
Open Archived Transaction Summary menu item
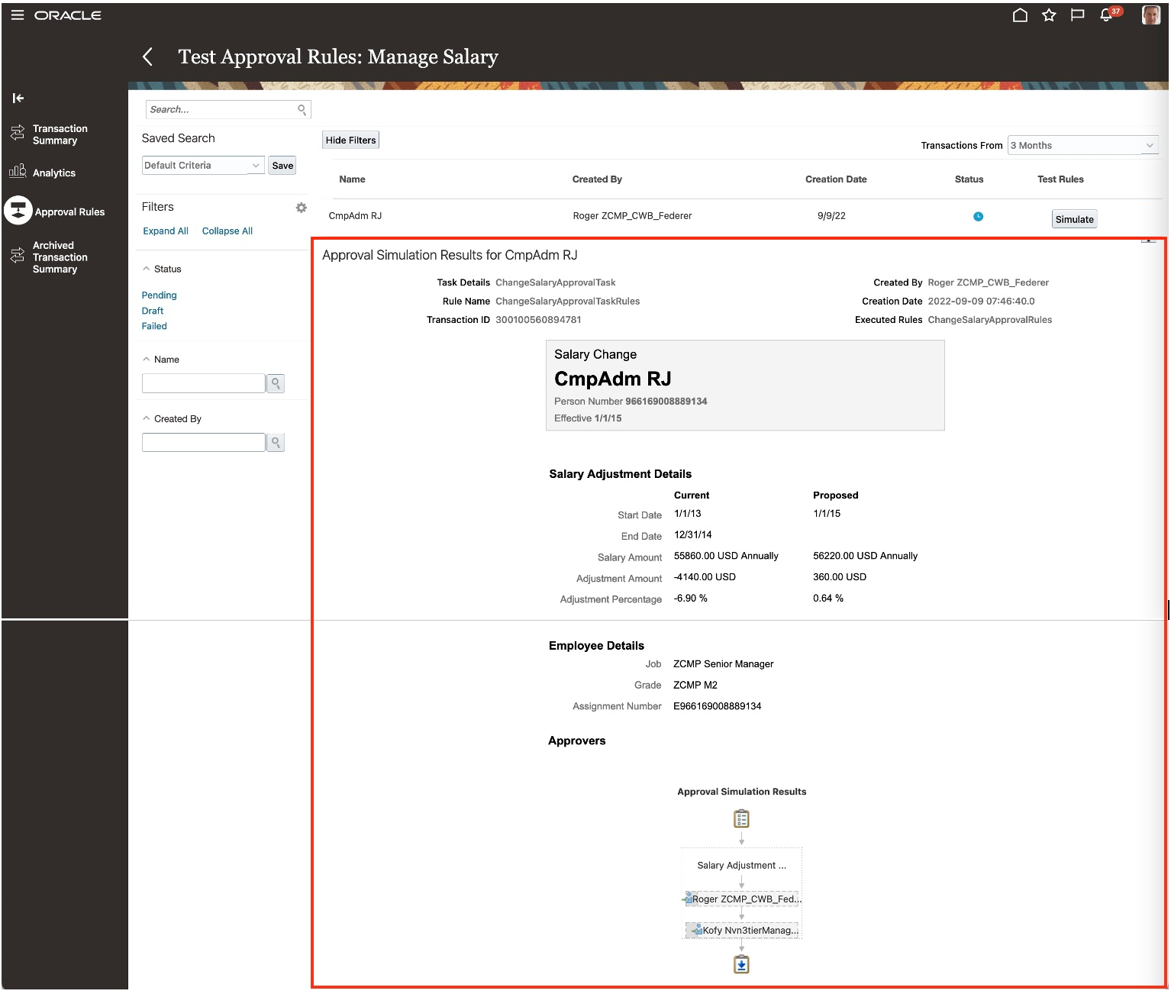pos(60,257)
